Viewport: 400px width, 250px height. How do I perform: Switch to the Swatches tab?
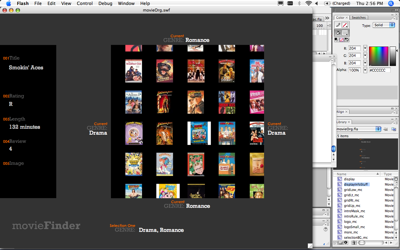(358, 17)
